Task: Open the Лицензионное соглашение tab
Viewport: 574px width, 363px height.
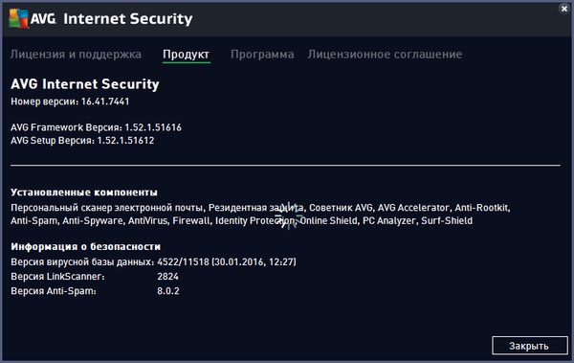Action: (385, 55)
